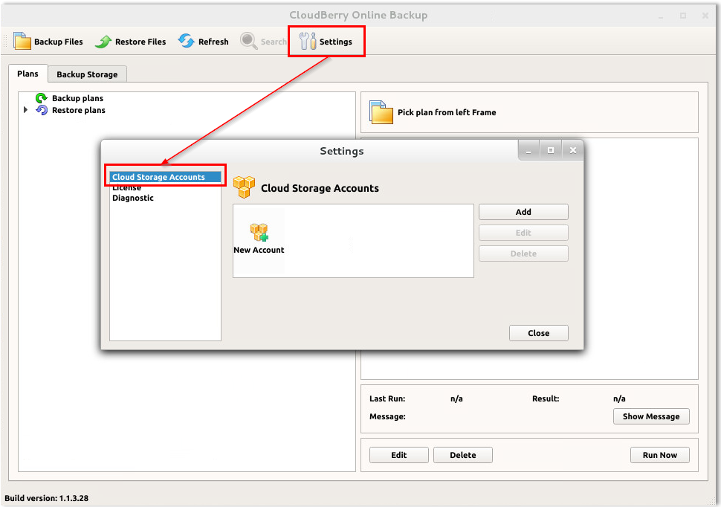Maximize the Settings dialog window

pos(551,150)
